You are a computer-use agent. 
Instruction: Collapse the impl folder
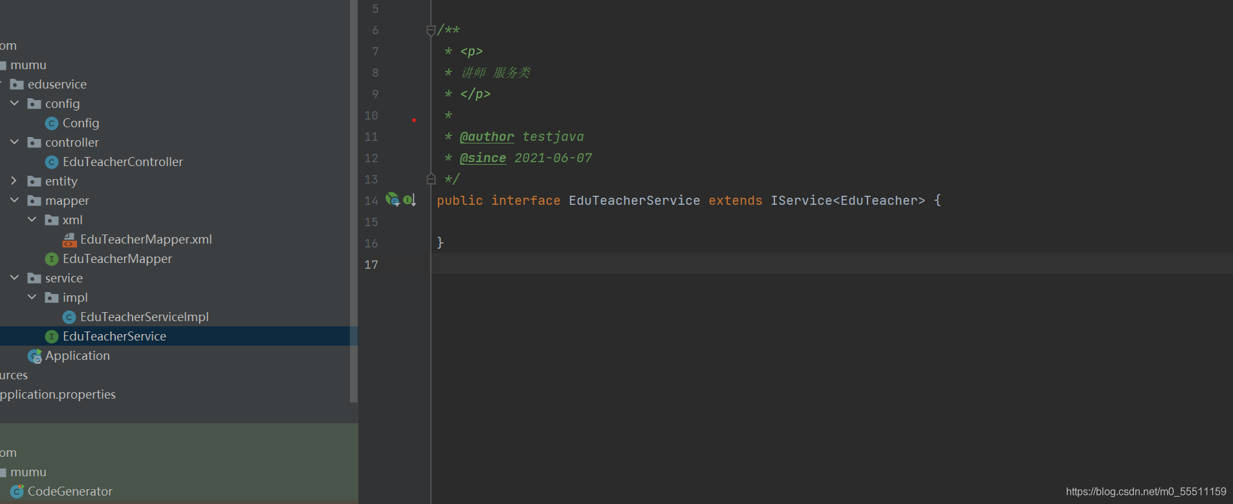(32, 297)
